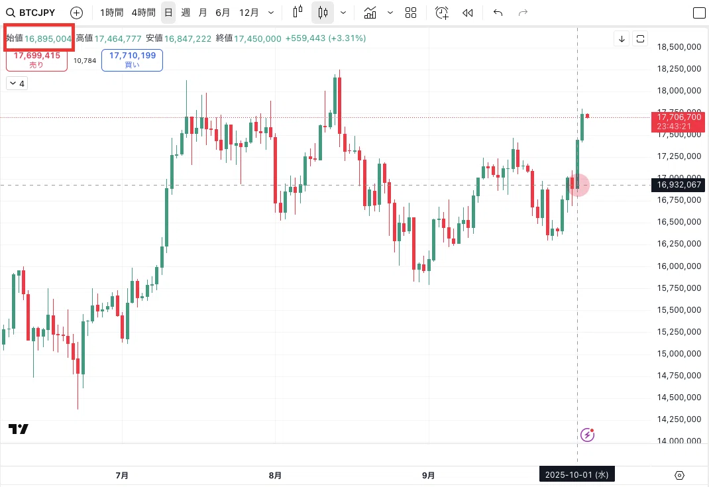Click the 売り sell button 17,699,415
Viewport: 709px width, 487px height.
[36, 60]
